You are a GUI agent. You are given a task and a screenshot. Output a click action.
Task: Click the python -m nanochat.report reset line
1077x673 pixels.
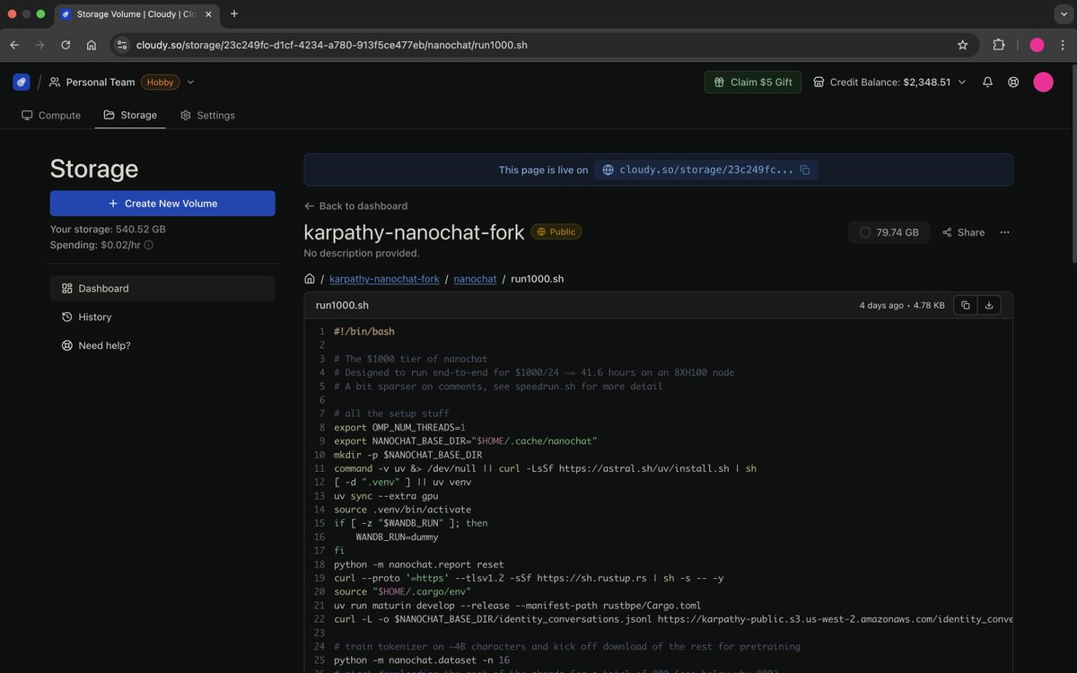click(x=419, y=564)
